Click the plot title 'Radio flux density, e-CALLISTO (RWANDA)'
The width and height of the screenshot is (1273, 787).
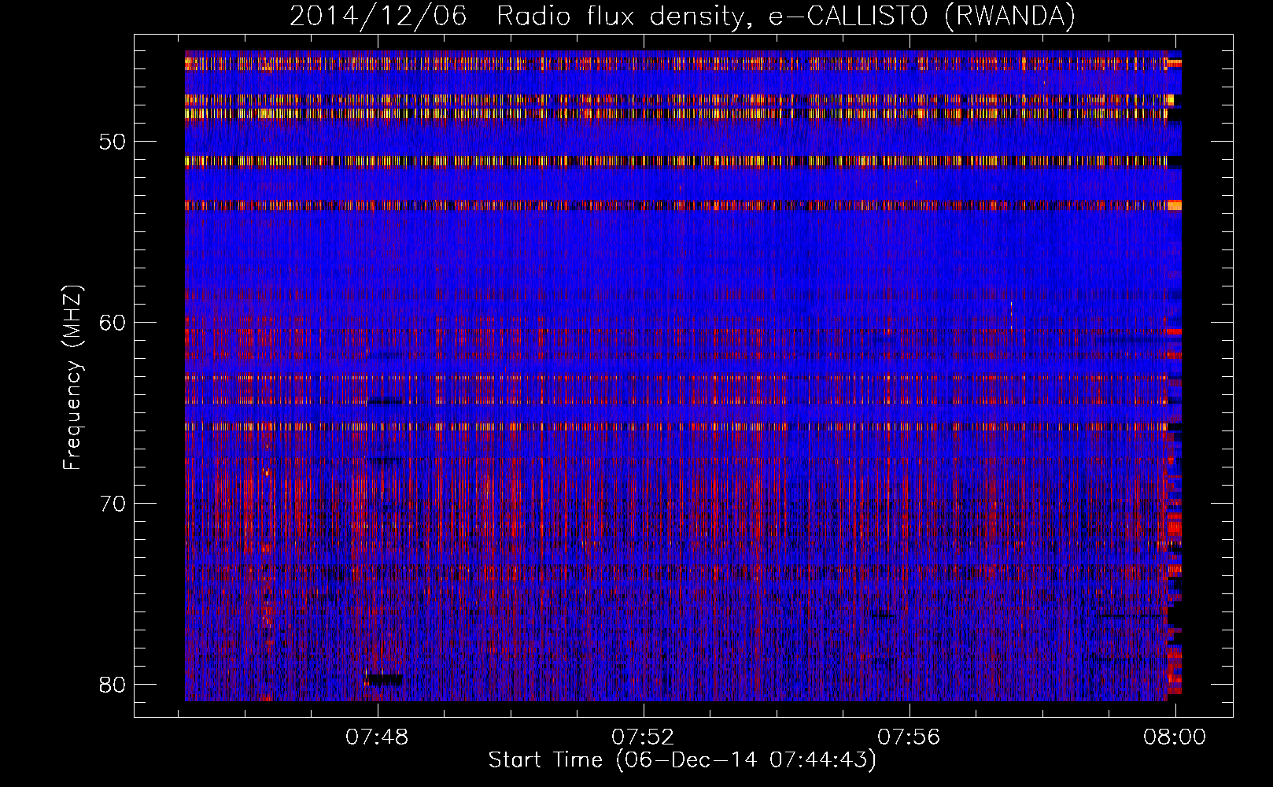coord(786,17)
